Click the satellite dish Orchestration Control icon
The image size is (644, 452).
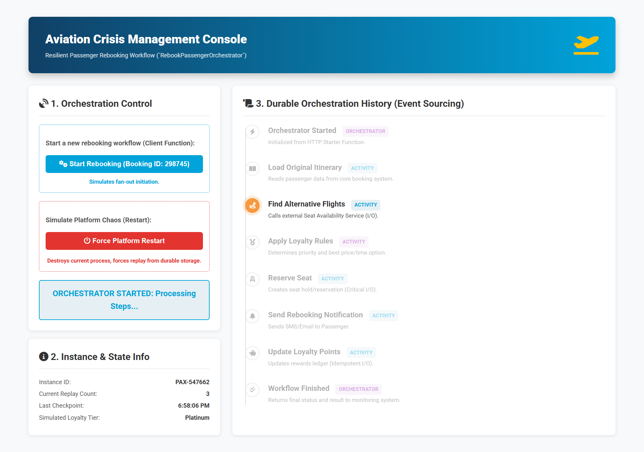(x=44, y=103)
